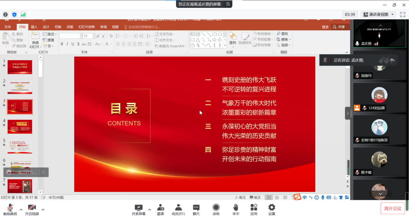The image size is (409, 216).
Task: Click the 告诉我您想要做什么 search box
Action: coord(142,27)
